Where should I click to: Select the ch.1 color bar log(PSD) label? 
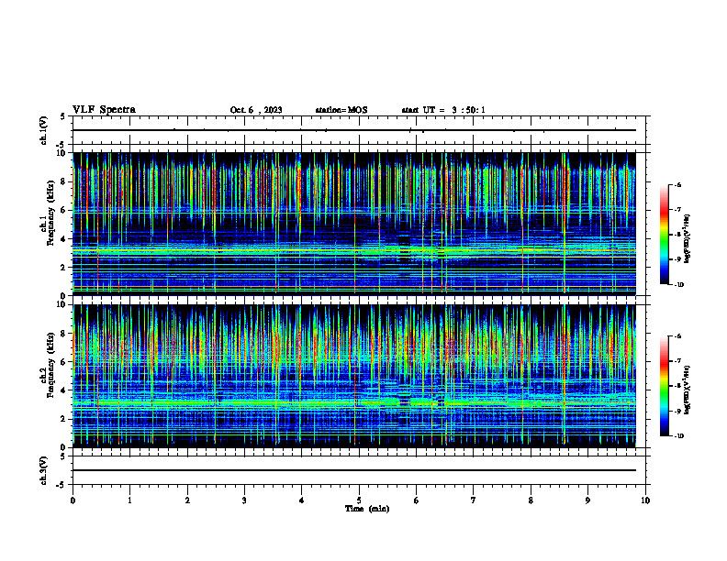click(x=688, y=239)
